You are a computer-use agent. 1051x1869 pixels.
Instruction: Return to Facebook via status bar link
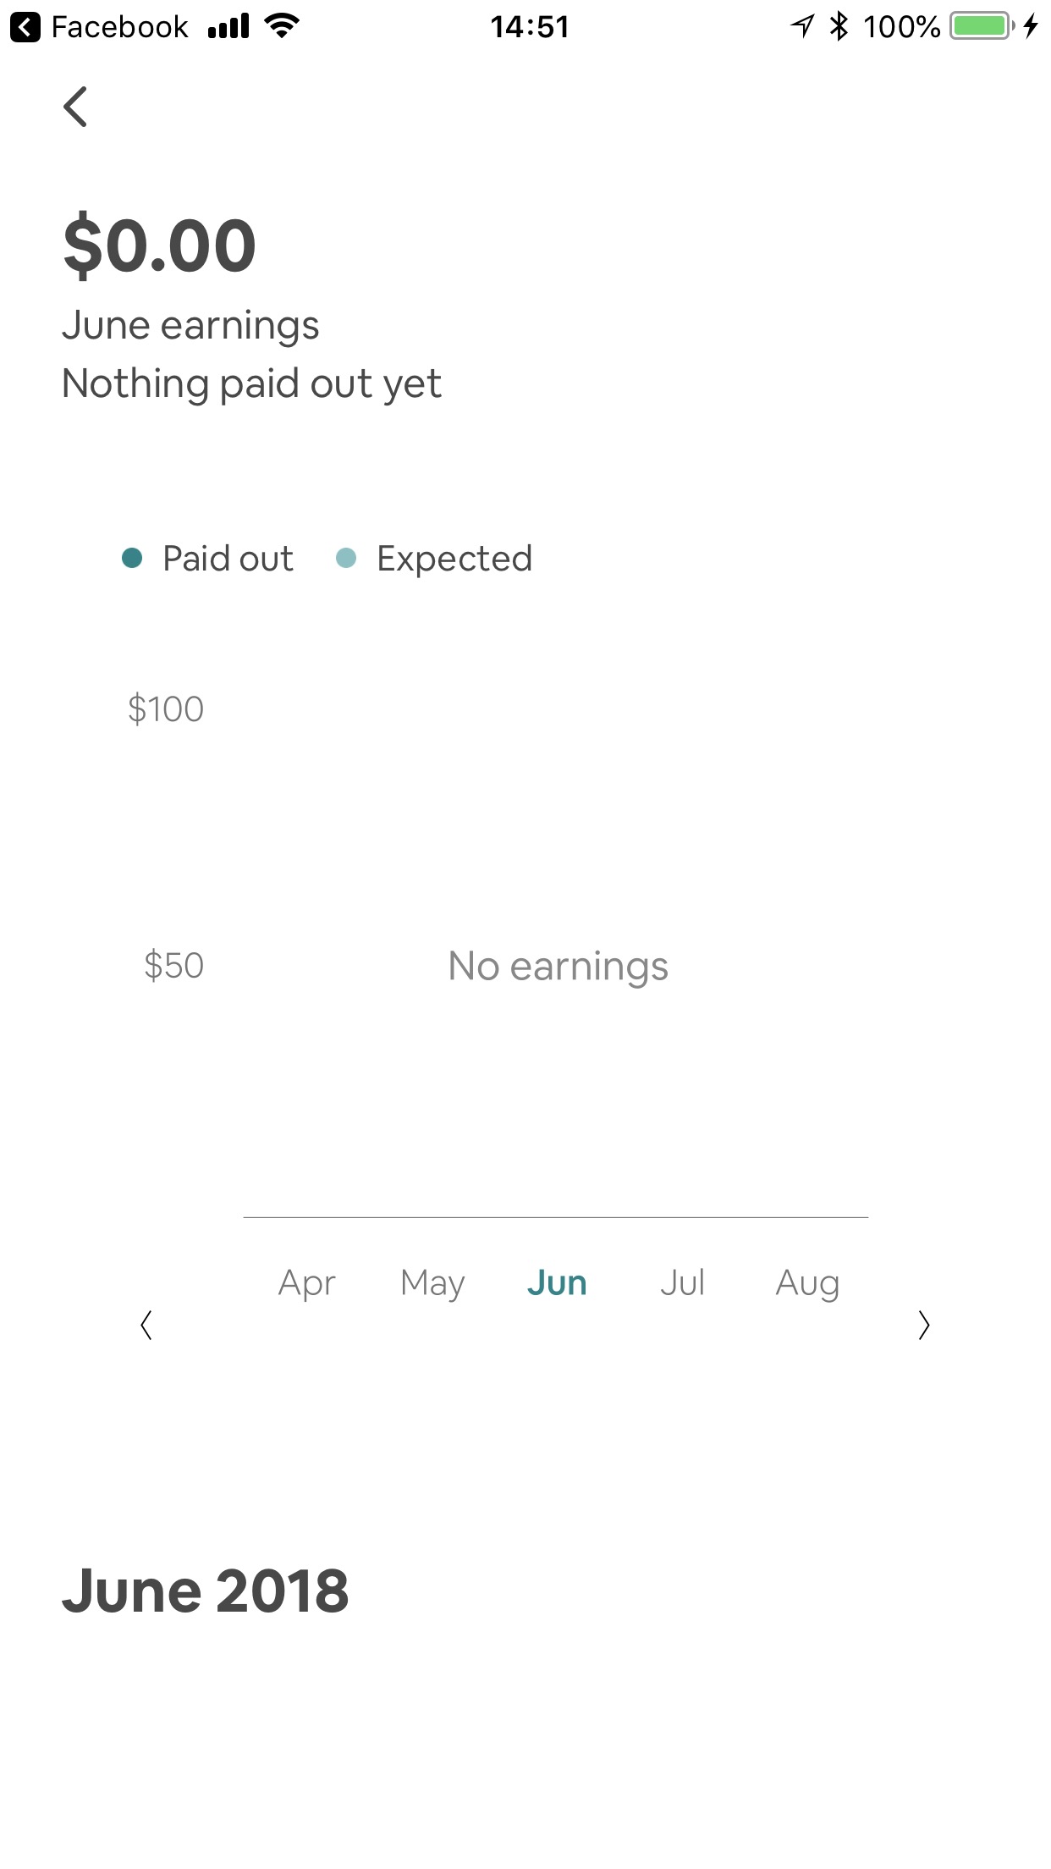(x=100, y=27)
